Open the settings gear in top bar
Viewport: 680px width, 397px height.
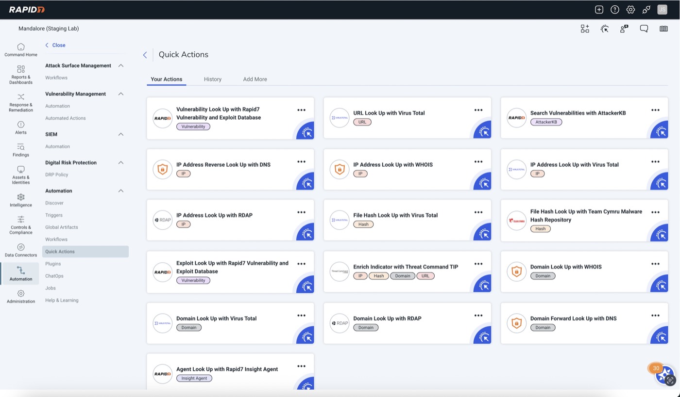(630, 10)
